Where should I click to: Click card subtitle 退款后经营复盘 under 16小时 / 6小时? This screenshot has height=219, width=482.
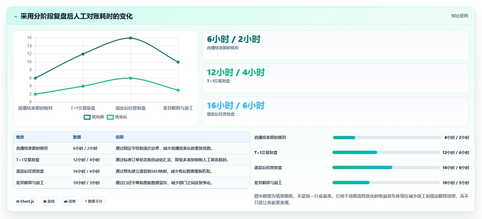(x=221, y=114)
